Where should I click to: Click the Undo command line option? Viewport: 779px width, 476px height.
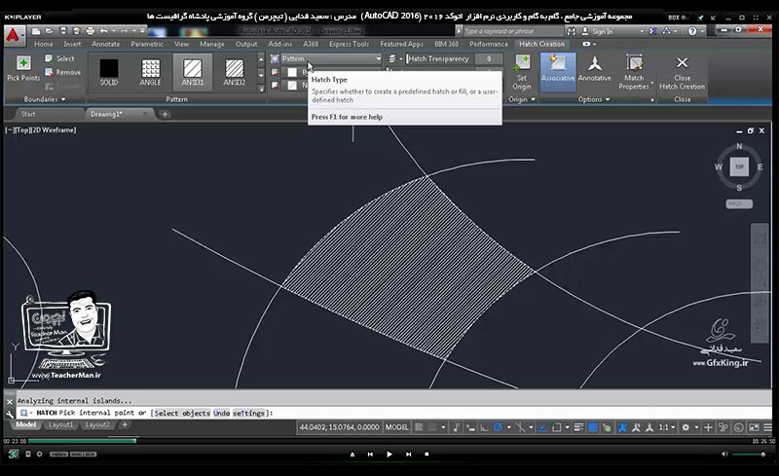click(x=222, y=413)
